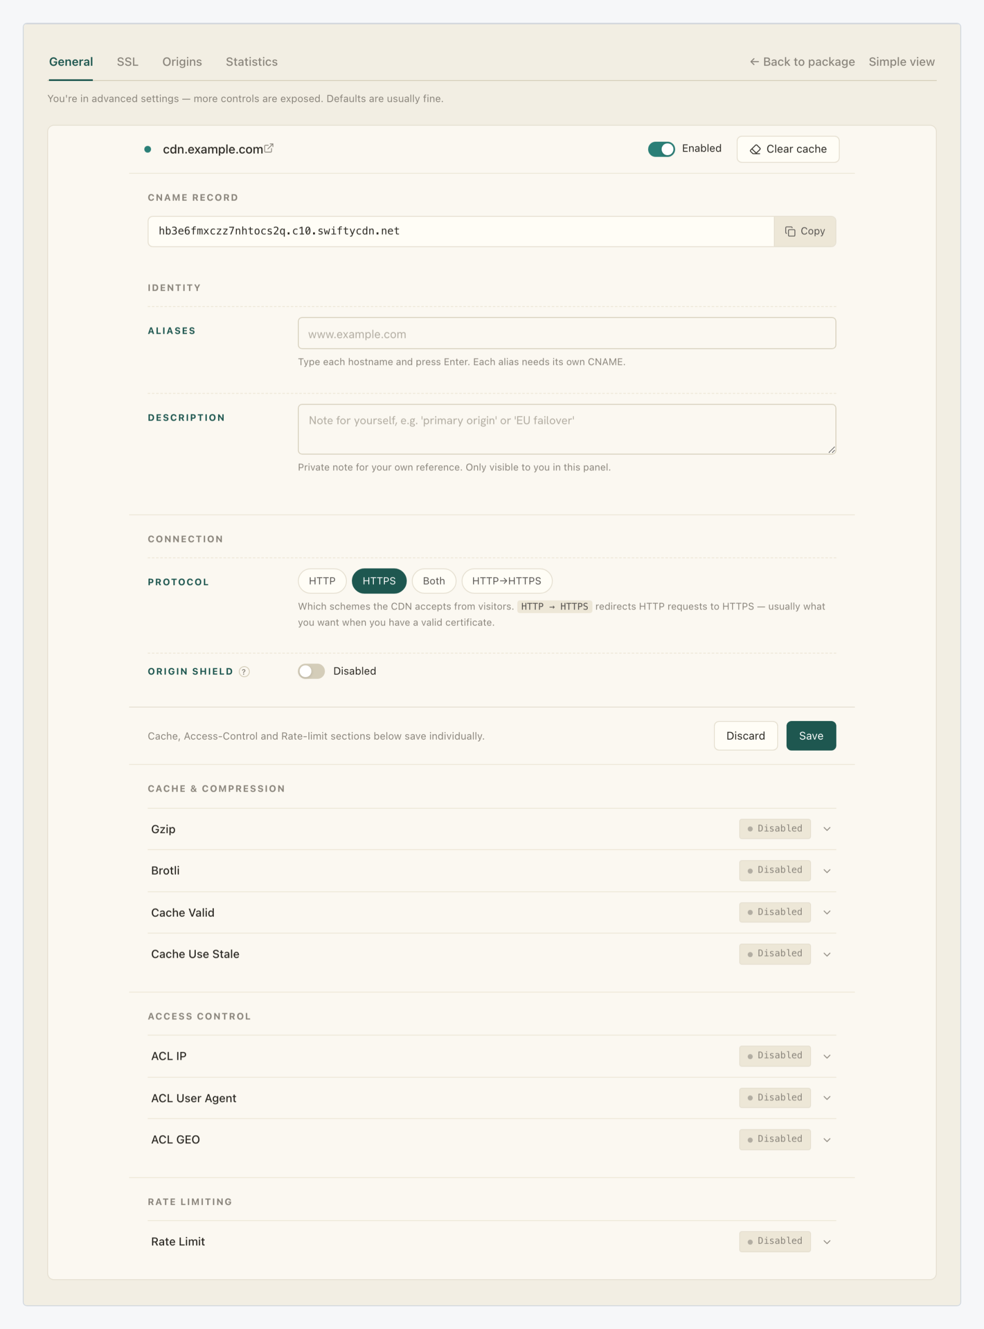Expand the Gzip row chevron
The image size is (984, 1329).
click(827, 829)
